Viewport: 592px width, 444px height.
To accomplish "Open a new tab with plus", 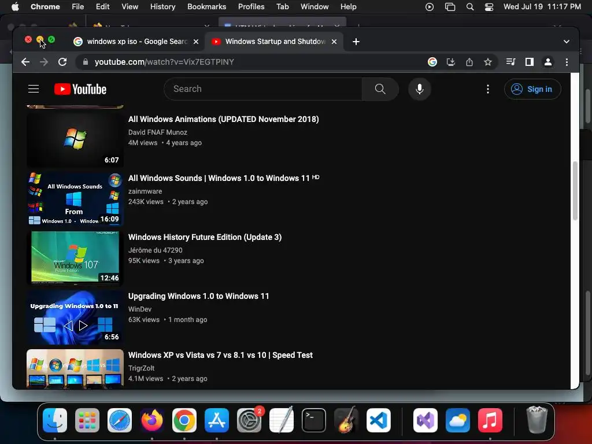I will (x=356, y=42).
